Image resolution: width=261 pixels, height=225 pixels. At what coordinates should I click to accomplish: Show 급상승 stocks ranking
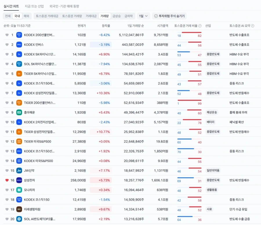pyautogui.click(x=117, y=16)
